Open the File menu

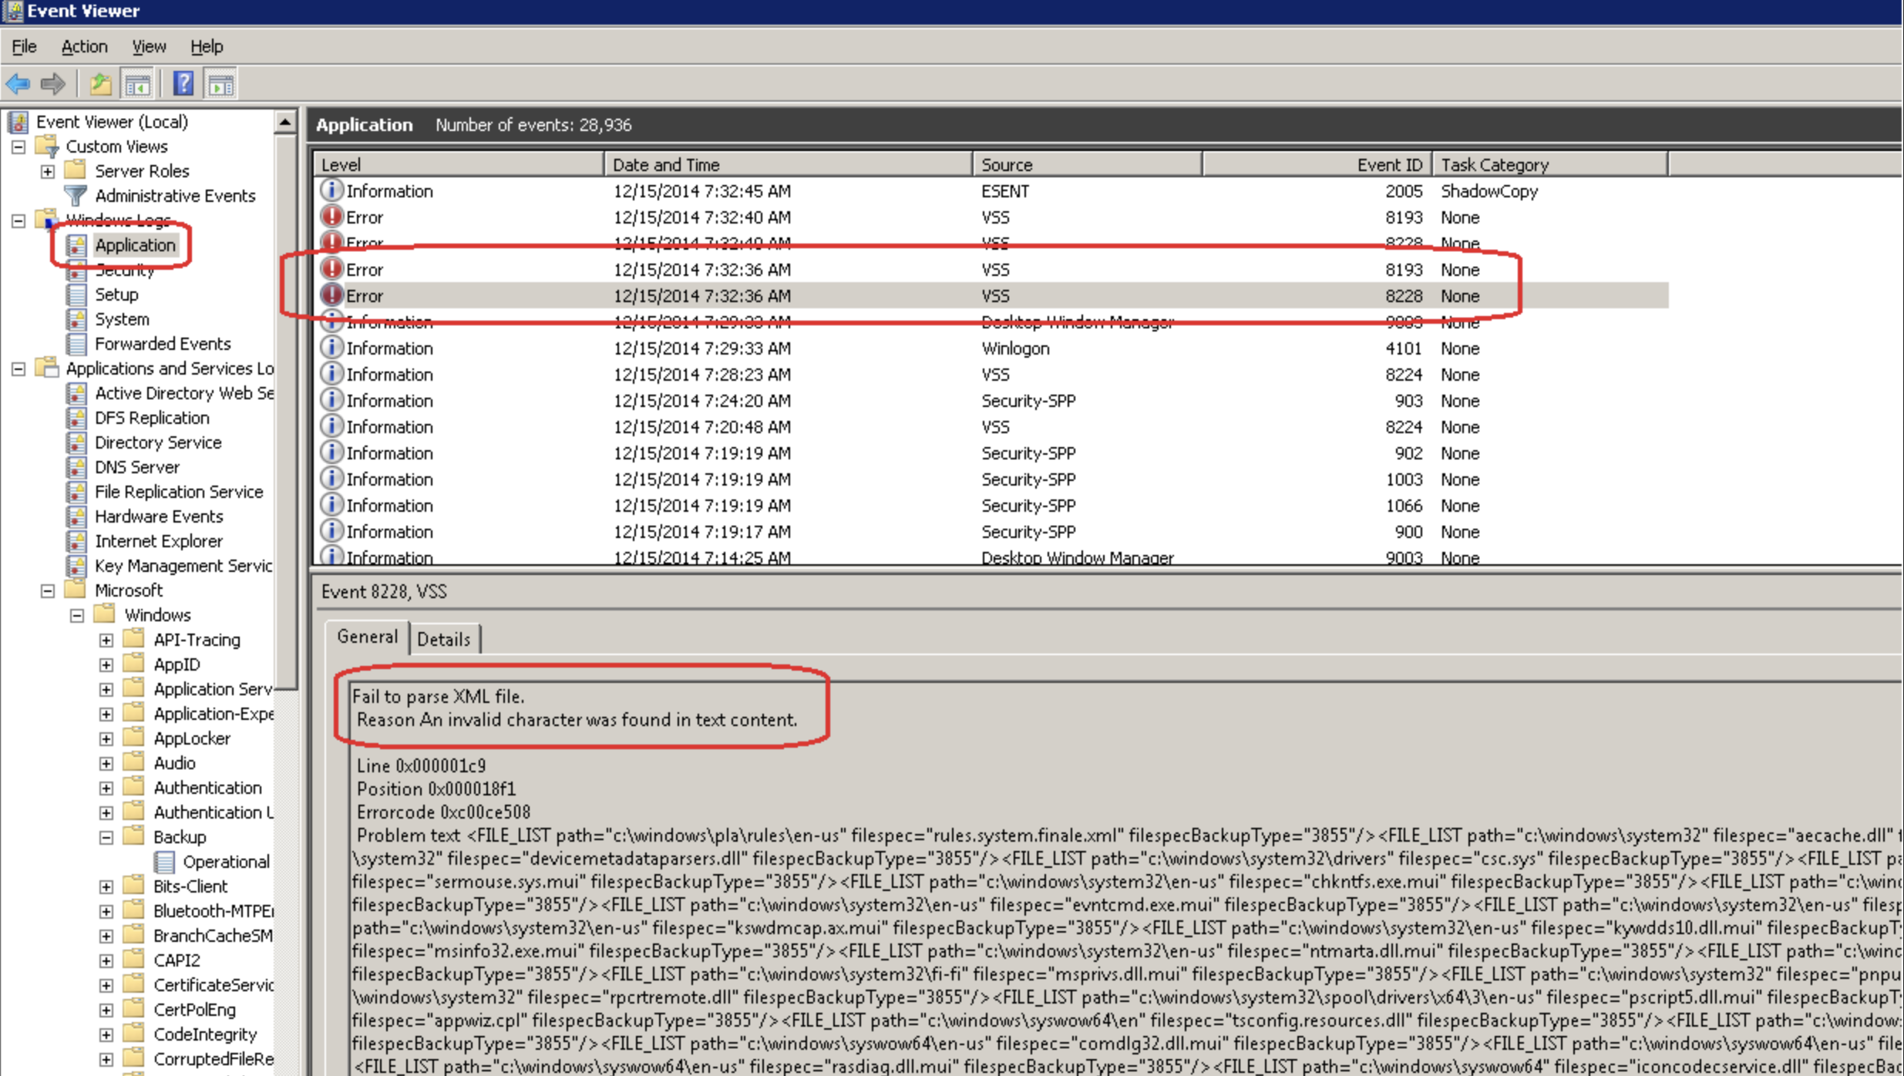click(24, 46)
